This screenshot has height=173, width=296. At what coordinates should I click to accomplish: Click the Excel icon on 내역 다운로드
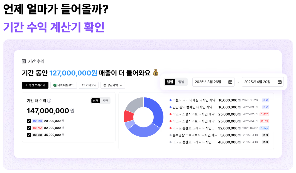55,85
